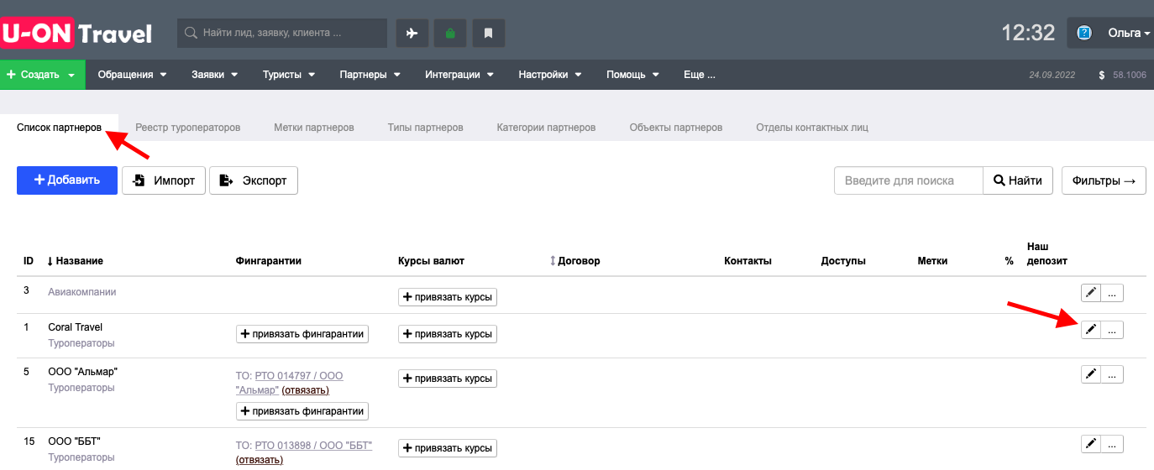Click привязать курсы for ООО "Альмар"
1154x470 pixels.
point(448,379)
